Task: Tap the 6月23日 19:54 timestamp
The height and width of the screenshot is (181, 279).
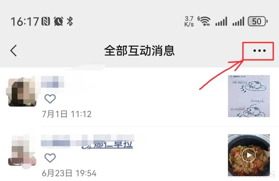Action: pyautogui.click(x=69, y=173)
